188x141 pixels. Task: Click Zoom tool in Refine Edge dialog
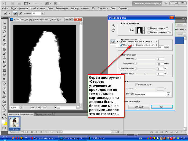tap(113, 25)
